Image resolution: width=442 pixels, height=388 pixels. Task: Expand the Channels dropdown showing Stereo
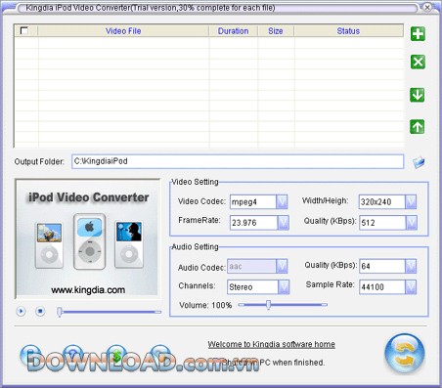[284, 287]
